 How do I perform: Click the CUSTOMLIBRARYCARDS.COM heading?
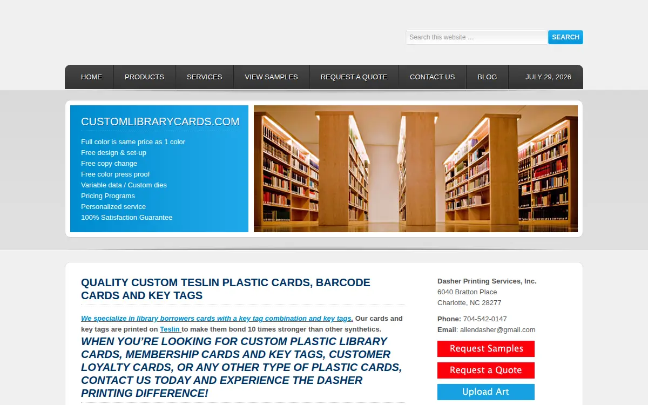tap(160, 122)
